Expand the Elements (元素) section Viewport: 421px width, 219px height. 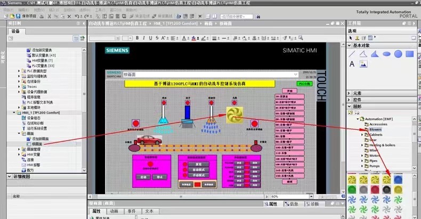(349, 93)
